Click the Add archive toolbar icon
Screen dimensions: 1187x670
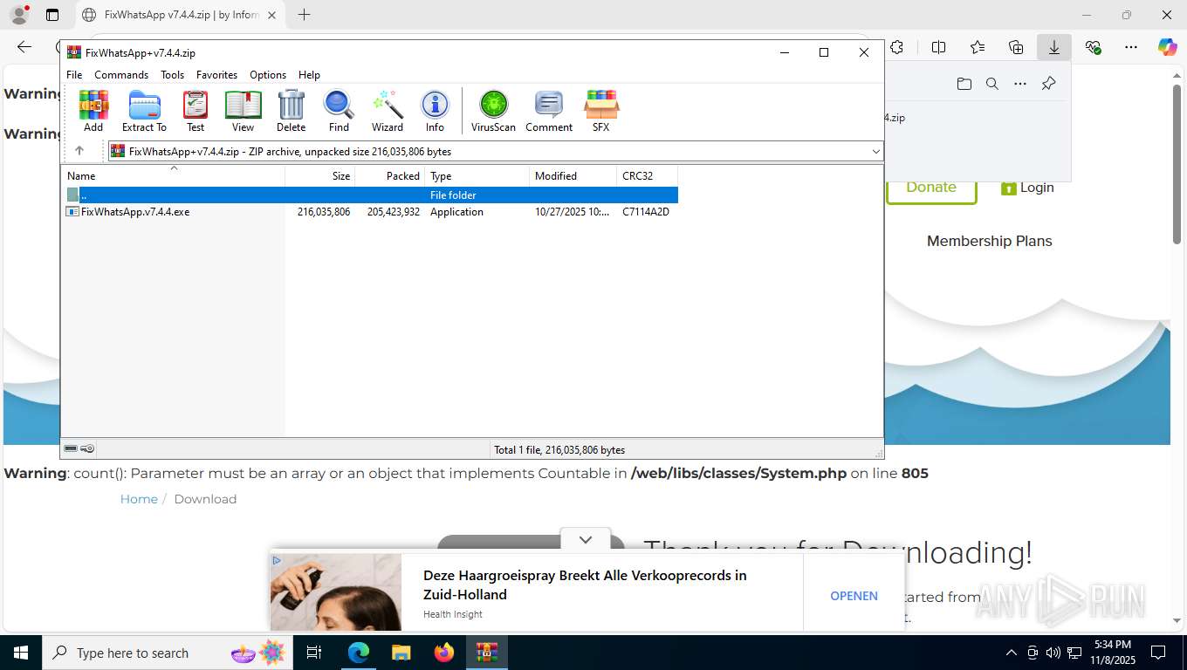point(93,111)
